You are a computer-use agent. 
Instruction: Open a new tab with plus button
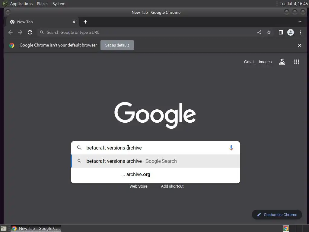click(85, 22)
